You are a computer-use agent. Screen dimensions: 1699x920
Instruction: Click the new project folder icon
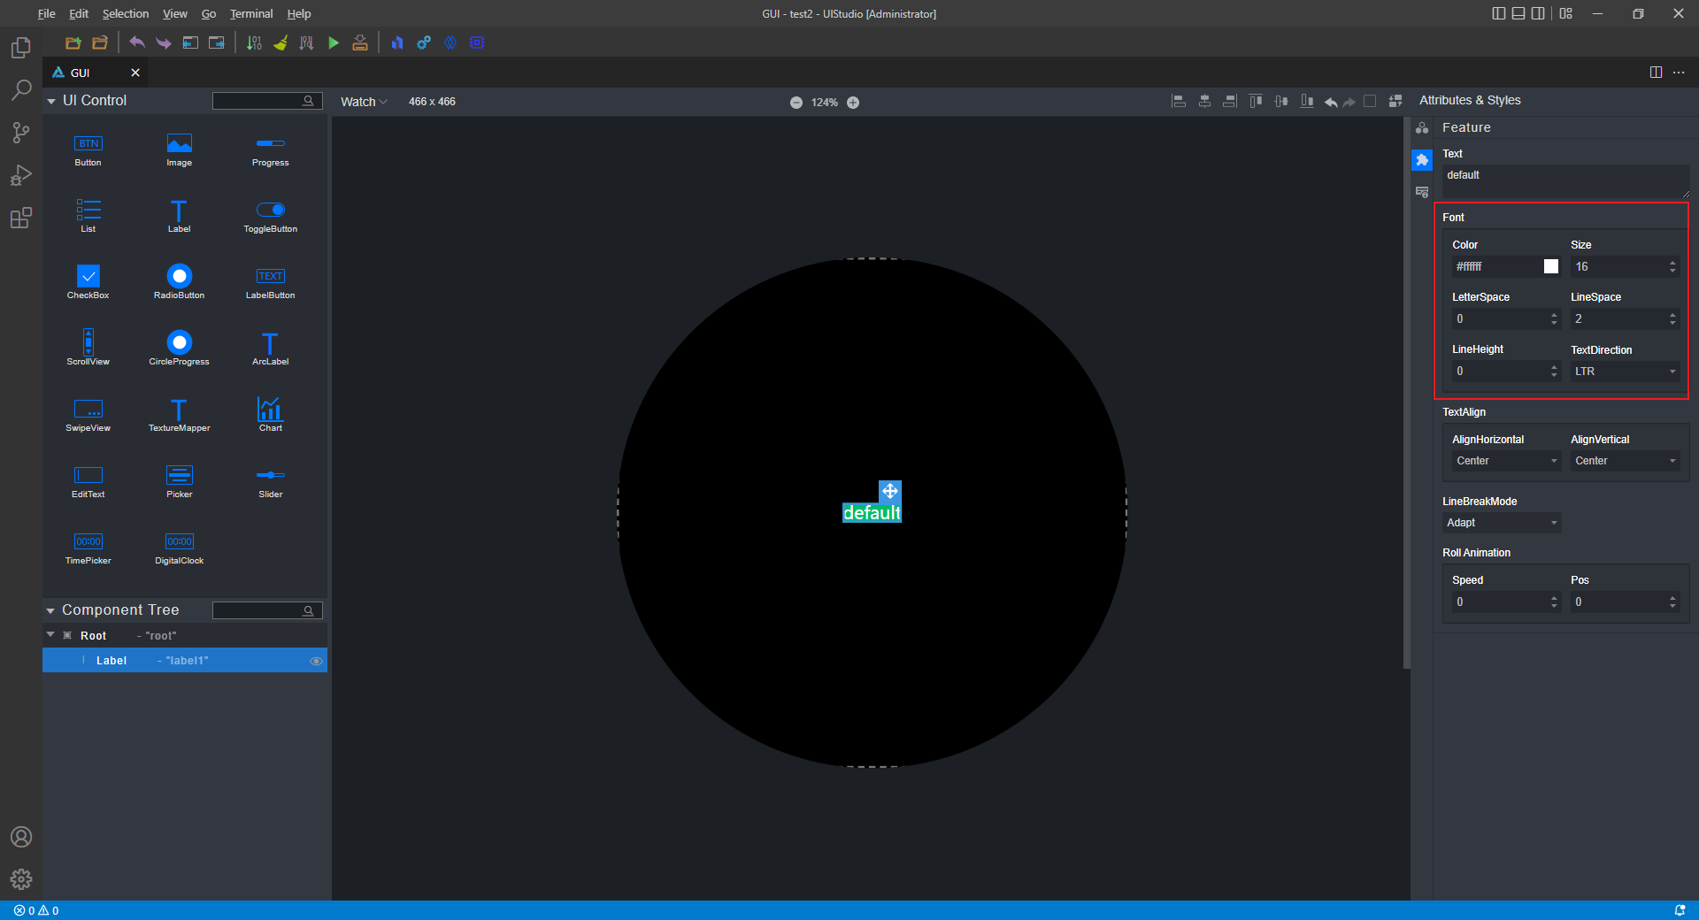[73, 42]
